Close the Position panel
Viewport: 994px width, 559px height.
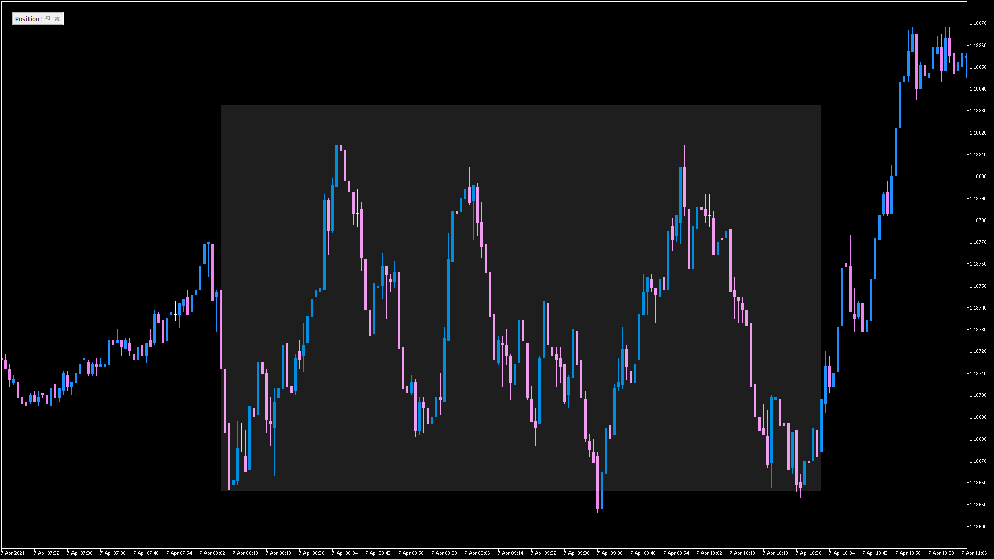57,19
